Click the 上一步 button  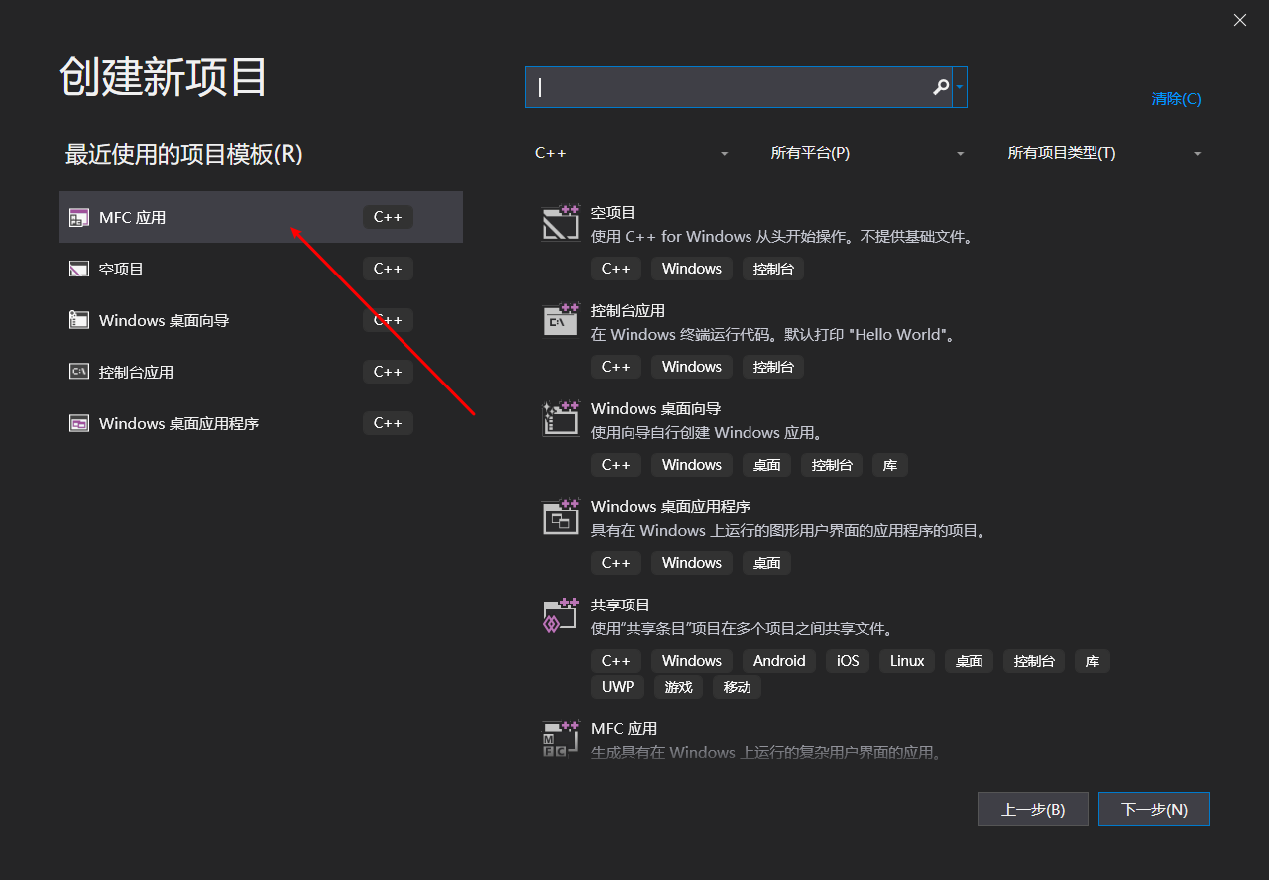1032,809
